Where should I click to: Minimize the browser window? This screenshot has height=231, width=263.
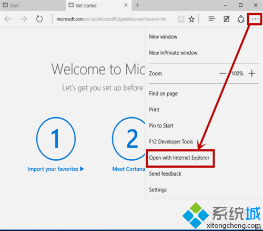(x=226, y=5)
